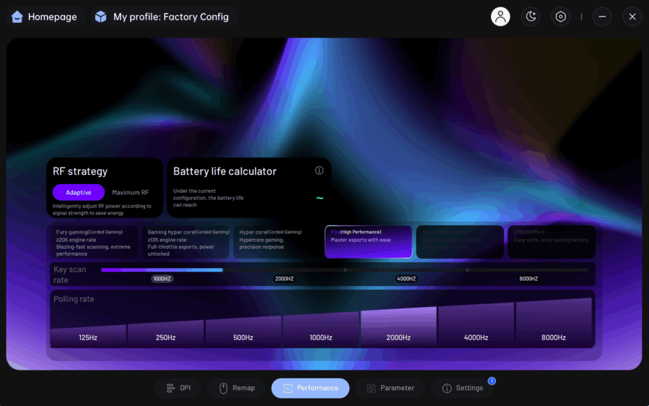Screen dimensions: 649x406
Task: Click the mouse icon on the Remap tab
Action: coord(224,388)
